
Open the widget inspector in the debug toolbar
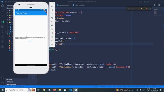click(x=150, y=9)
